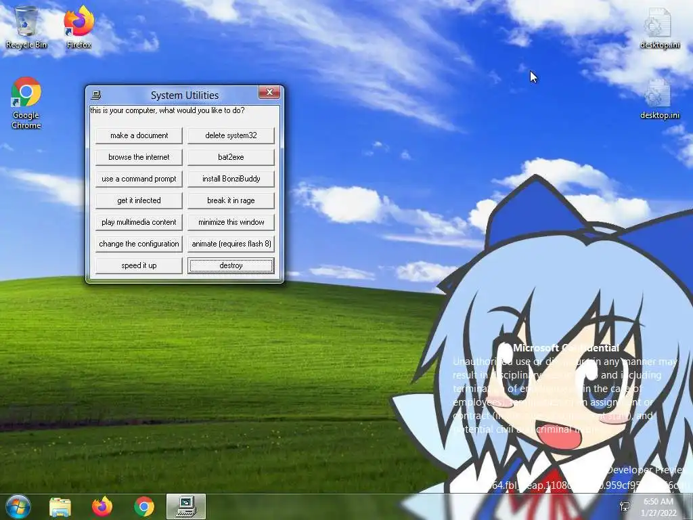This screenshot has width=693, height=520.
Task: Click the 'destroy' button
Action: 231,265
